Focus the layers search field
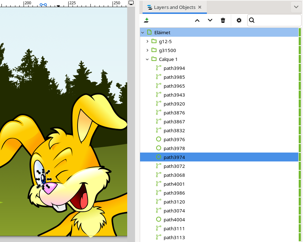Viewport: 303px width, 242px height. coord(274,20)
